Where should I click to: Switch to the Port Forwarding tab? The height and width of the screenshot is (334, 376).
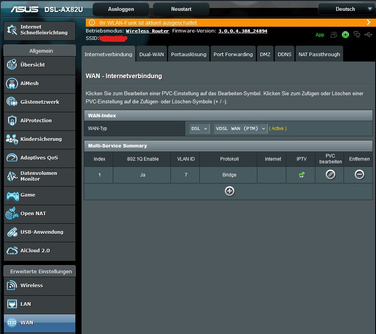coord(233,54)
